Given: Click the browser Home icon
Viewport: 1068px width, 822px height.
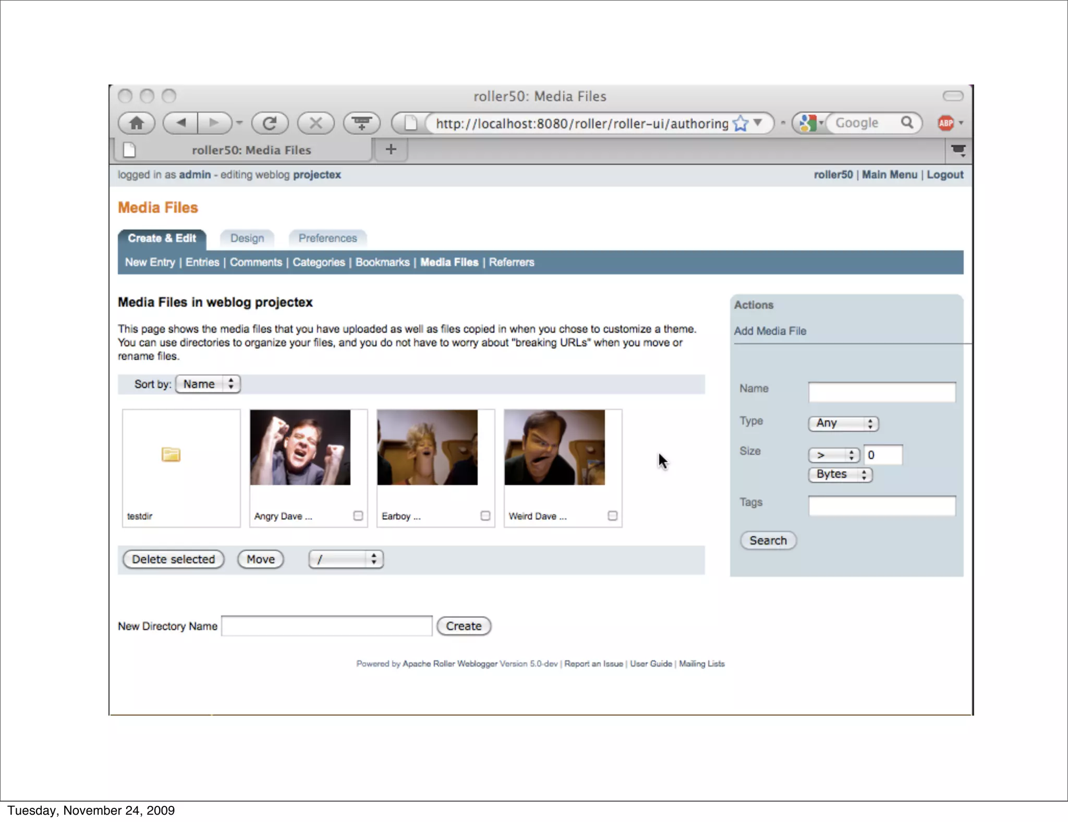Looking at the screenshot, I should 137,123.
